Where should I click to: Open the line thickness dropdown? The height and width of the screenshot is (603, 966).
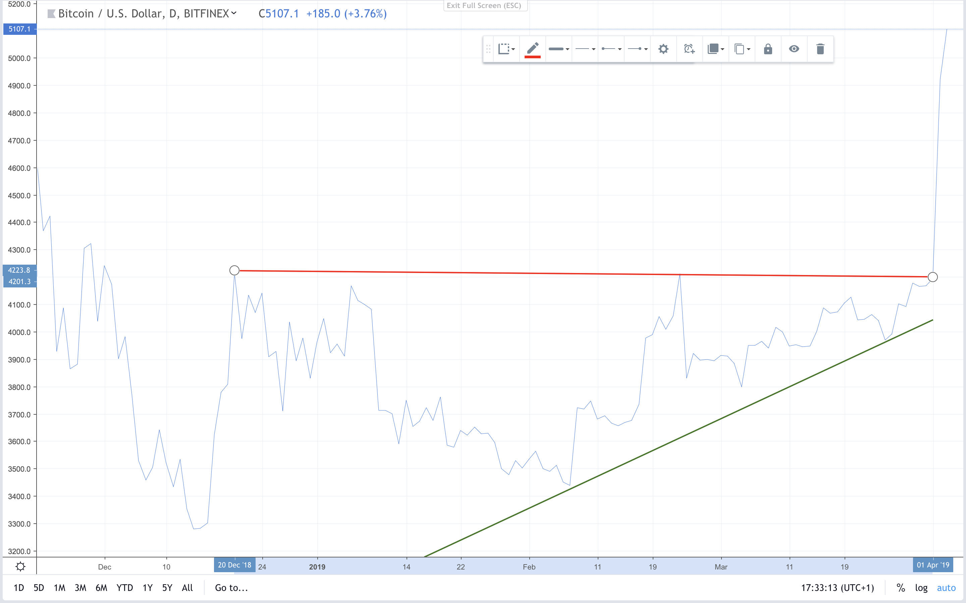click(558, 49)
